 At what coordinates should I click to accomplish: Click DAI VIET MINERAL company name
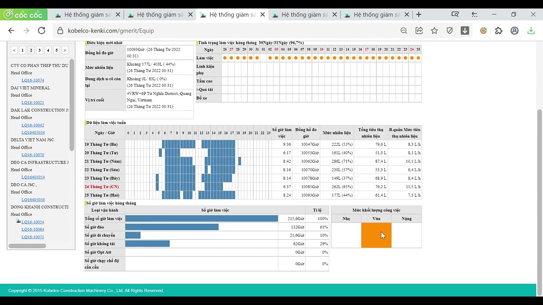[30, 88]
